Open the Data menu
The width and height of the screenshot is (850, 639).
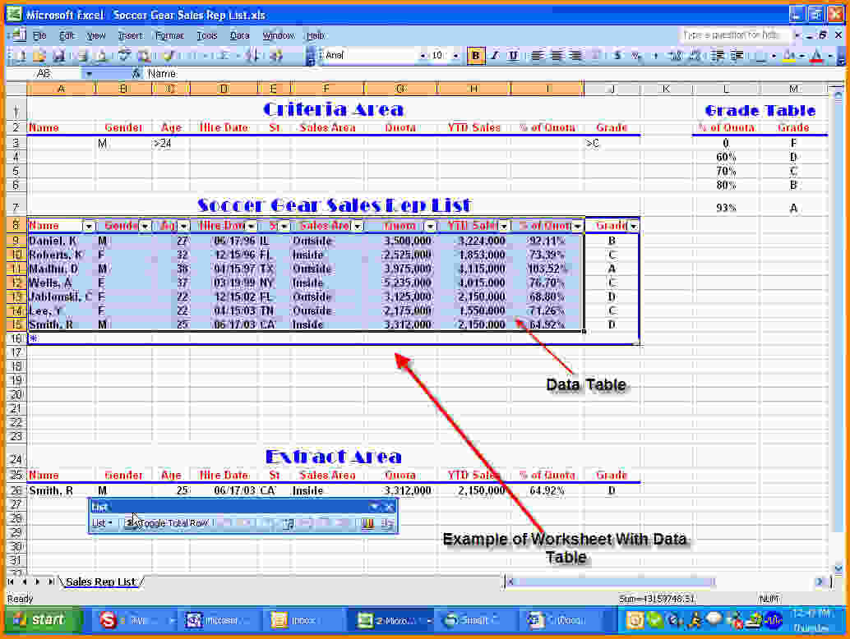(x=239, y=35)
